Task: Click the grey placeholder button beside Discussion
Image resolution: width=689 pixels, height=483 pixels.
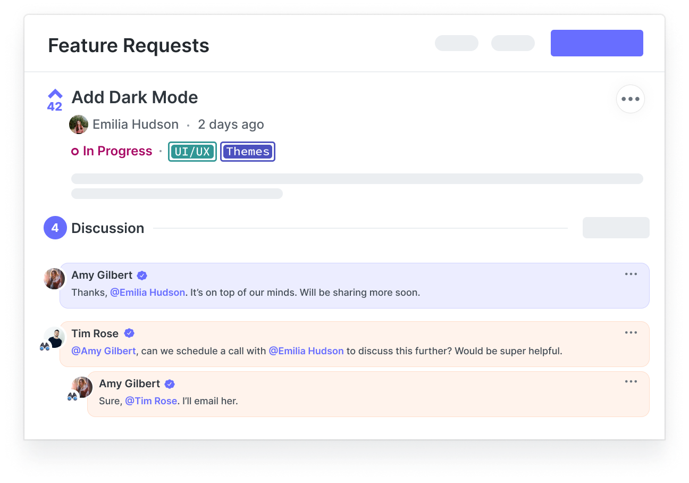Action: (616, 228)
